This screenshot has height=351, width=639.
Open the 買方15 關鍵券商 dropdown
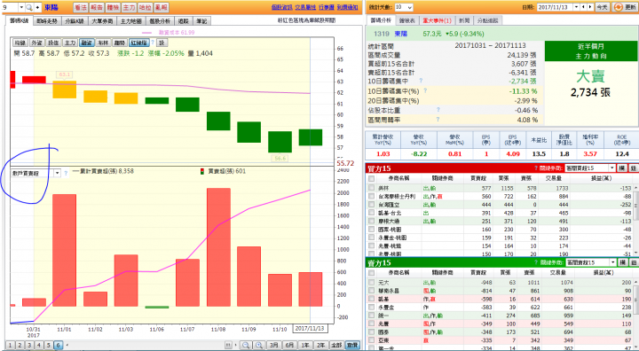(x=590, y=168)
